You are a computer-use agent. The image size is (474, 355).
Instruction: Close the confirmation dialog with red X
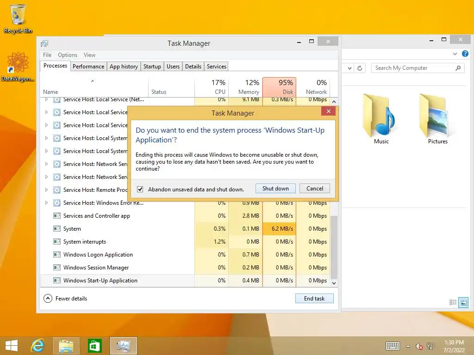point(328,111)
